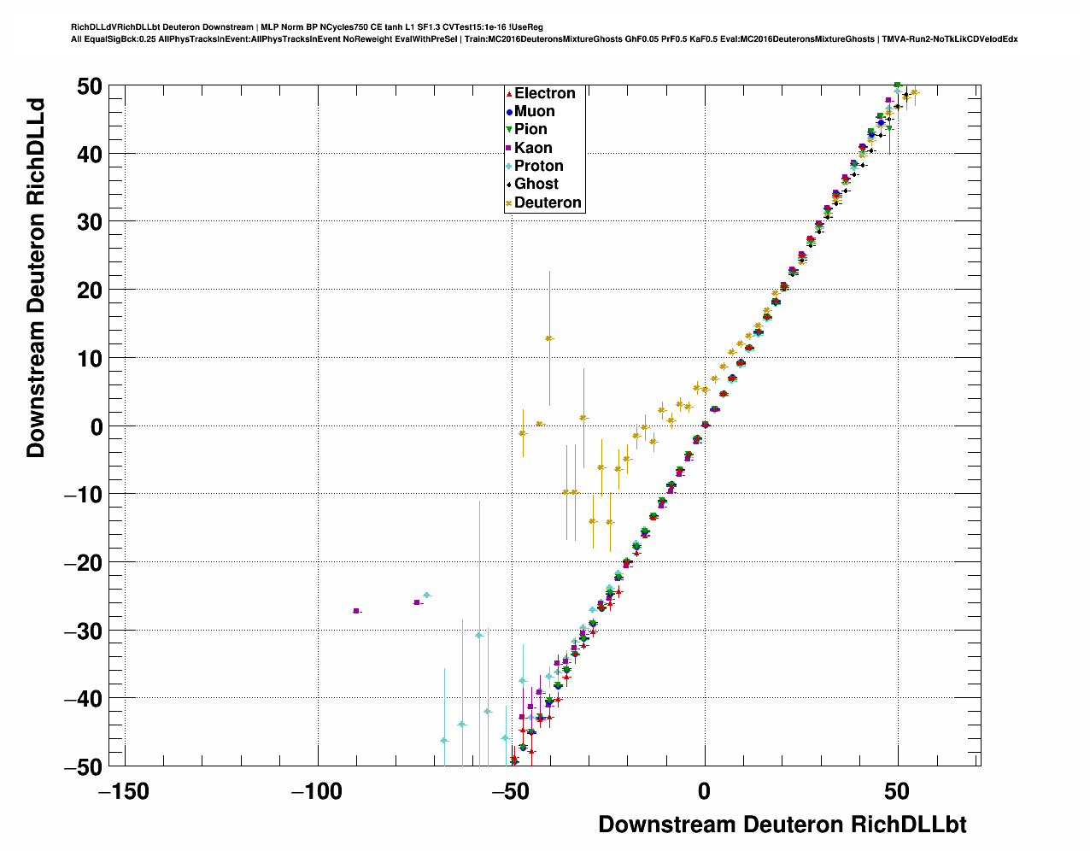Select the y-axis title "Downstream Deuteron RichDLLd"
Screen dimensions: 1090x851
[36, 279]
